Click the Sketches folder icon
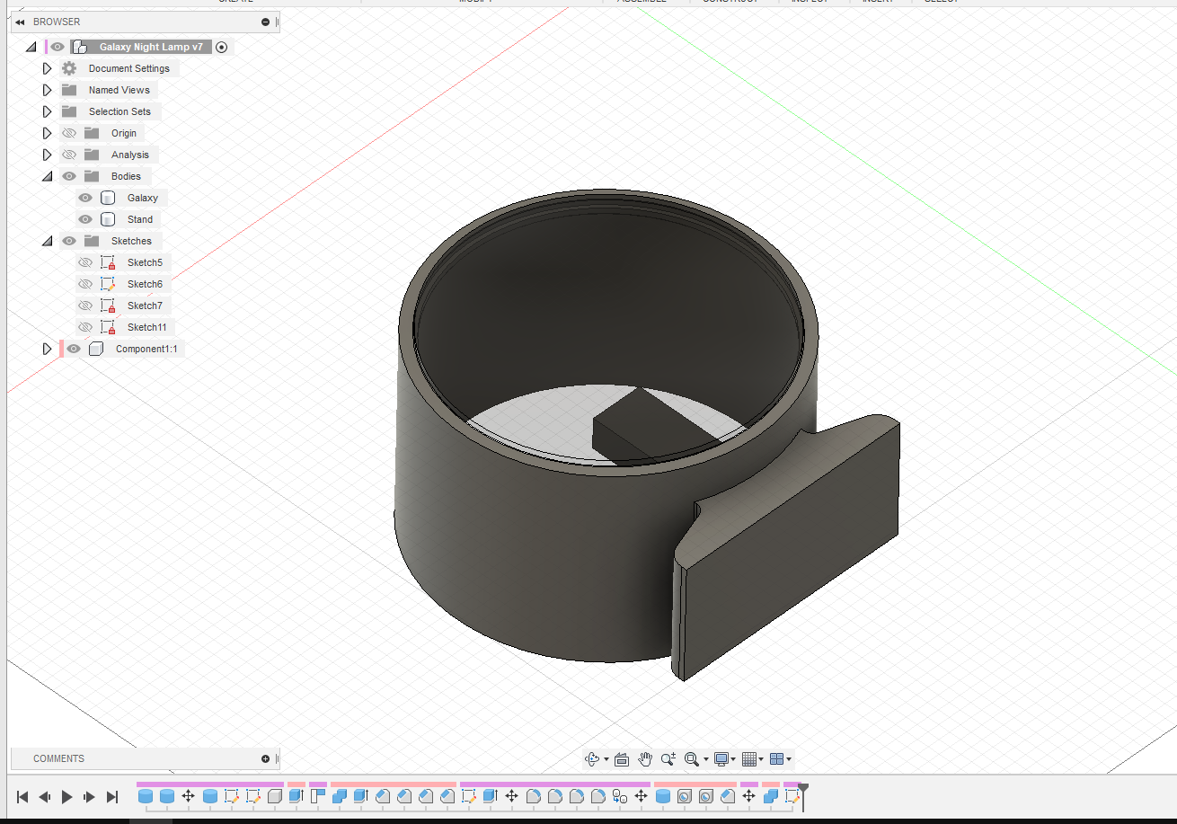 [x=92, y=241]
